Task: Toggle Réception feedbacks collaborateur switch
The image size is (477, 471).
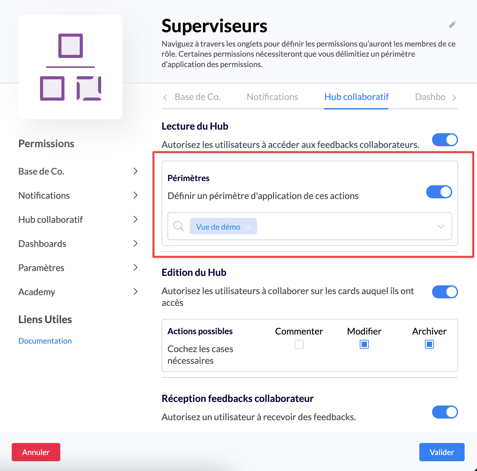Action: click(x=445, y=412)
